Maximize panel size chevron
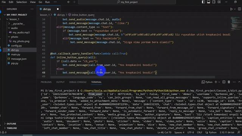242x136 pixels. point(239,82)
